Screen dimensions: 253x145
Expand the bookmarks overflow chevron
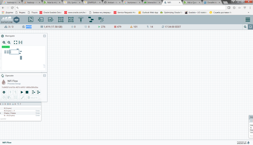point(248,12)
